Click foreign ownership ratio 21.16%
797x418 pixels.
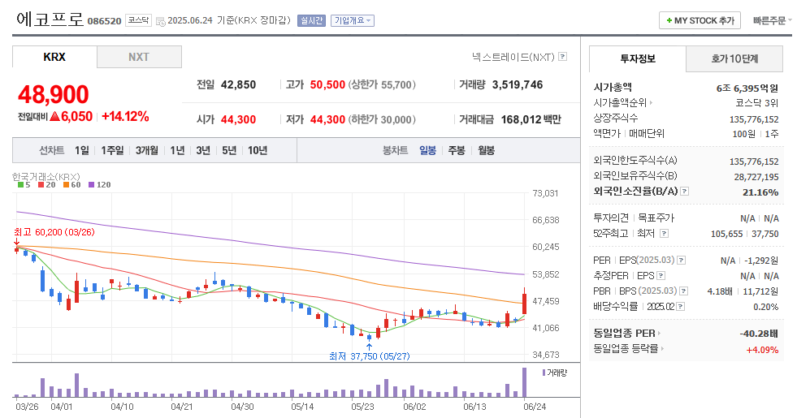pyautogui.click(x=760, y=192)
